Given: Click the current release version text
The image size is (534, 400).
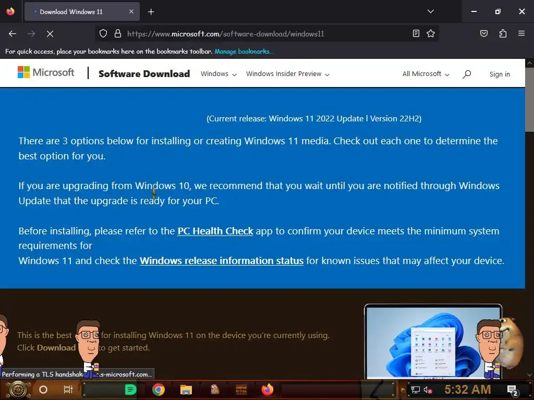Looking at the screenshot, I should (314, 119).
